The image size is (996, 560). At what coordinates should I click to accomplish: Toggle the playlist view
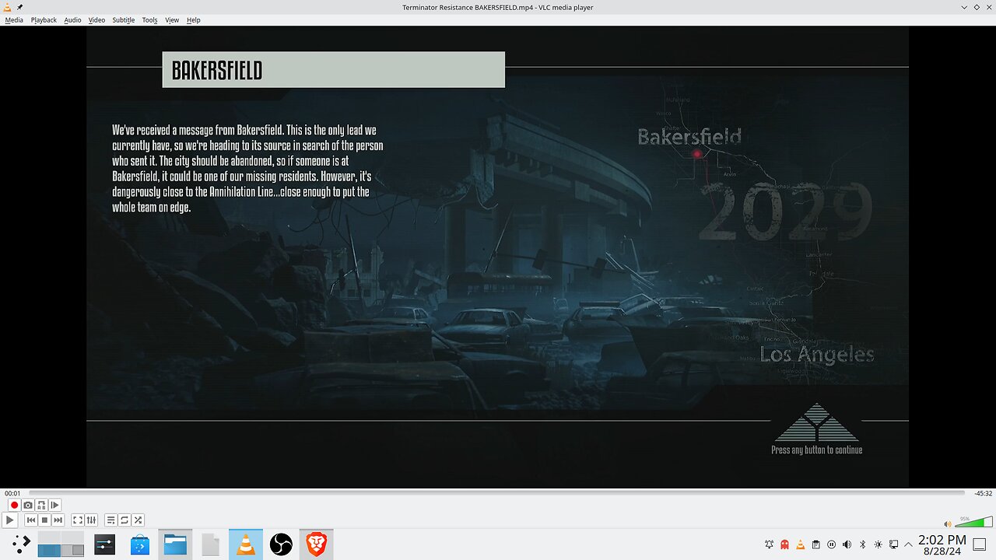(110, 520)
